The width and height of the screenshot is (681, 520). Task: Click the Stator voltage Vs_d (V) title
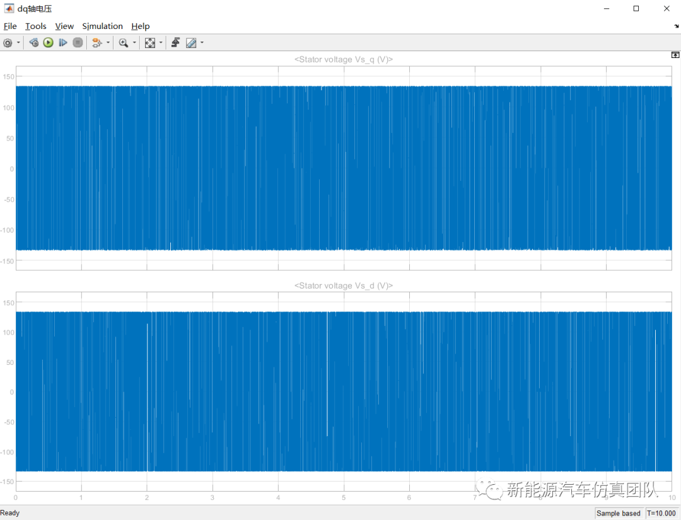[x=344, y=286]
